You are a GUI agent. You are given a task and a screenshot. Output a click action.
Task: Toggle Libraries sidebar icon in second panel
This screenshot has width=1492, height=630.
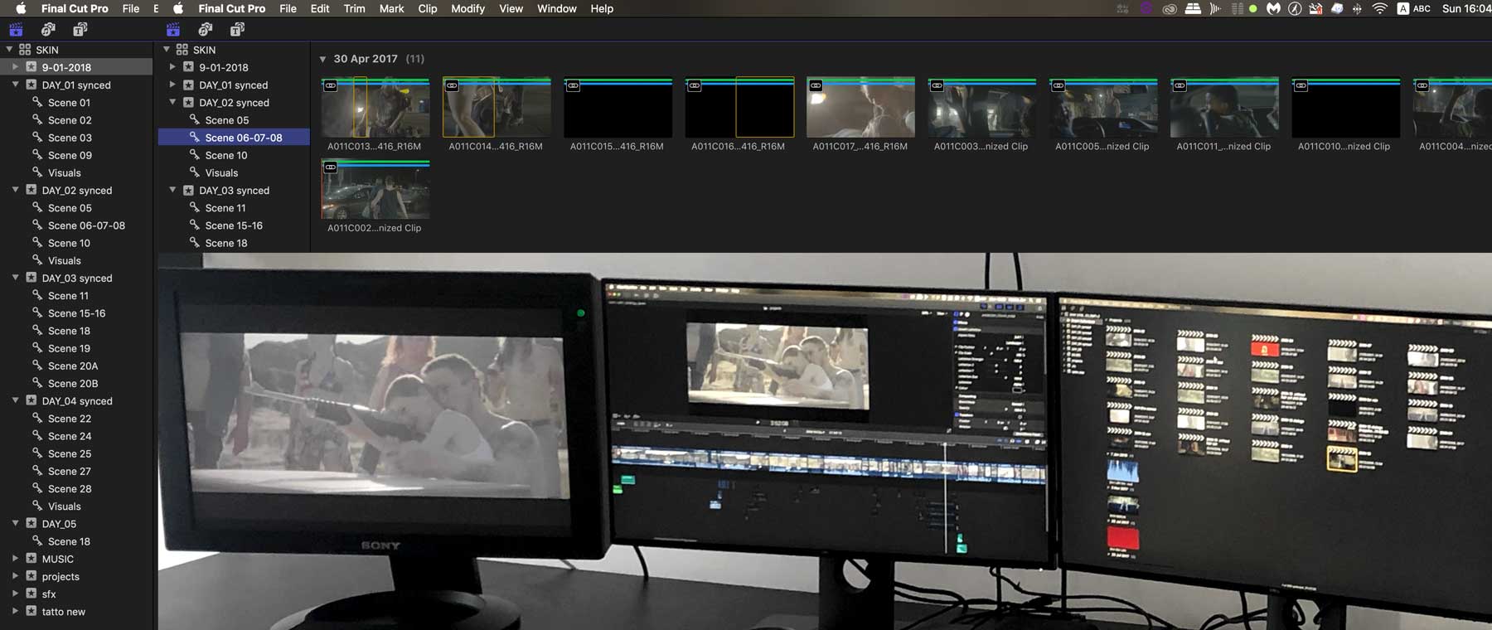(173, 29)
